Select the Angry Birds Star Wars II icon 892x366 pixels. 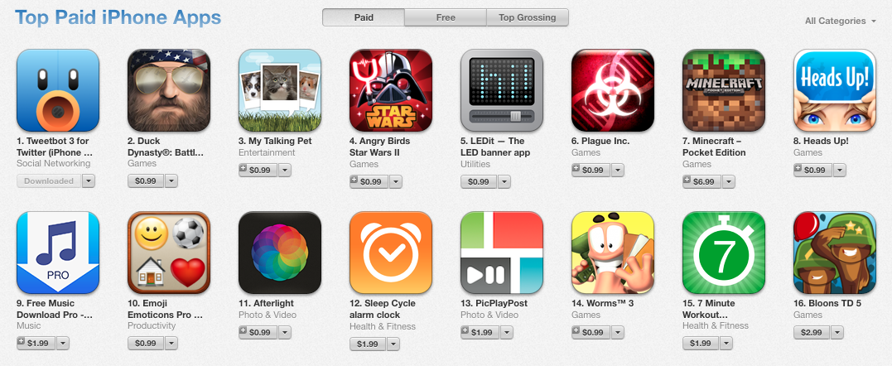391,90
